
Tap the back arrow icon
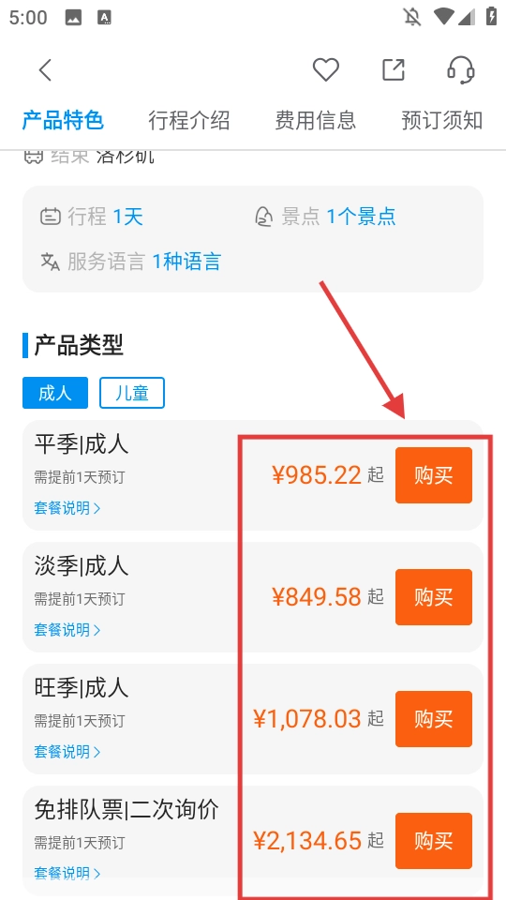45,70
